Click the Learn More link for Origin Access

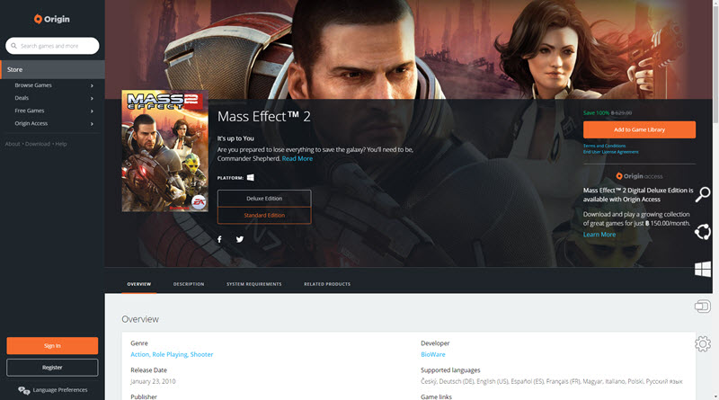click(599, 235)
